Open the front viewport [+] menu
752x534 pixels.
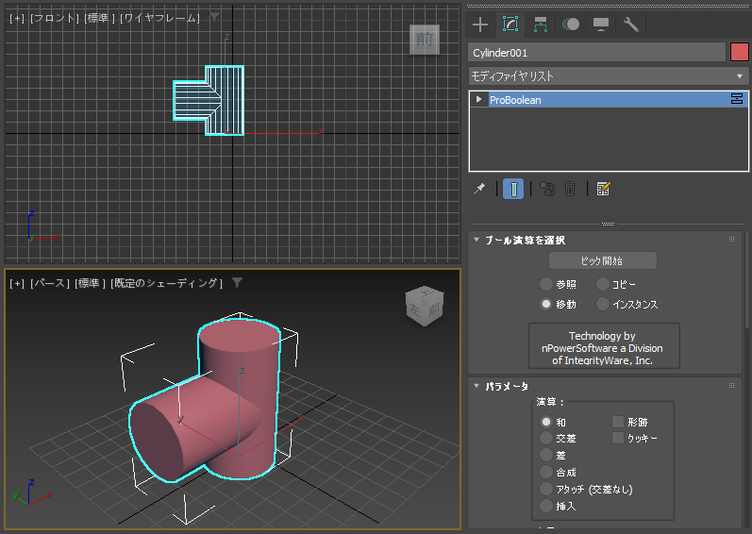[x=17, y=18]
